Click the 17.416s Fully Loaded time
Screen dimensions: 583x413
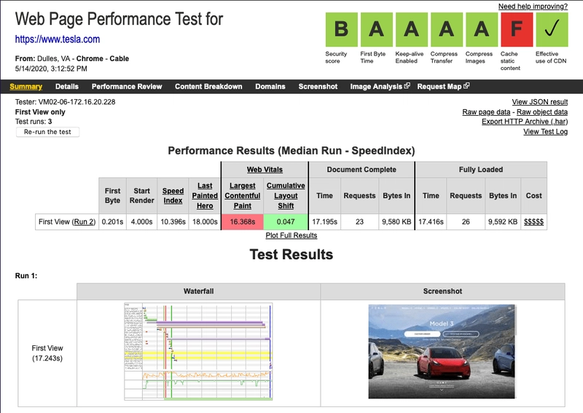pyautogui.click(x=431, y=222)
